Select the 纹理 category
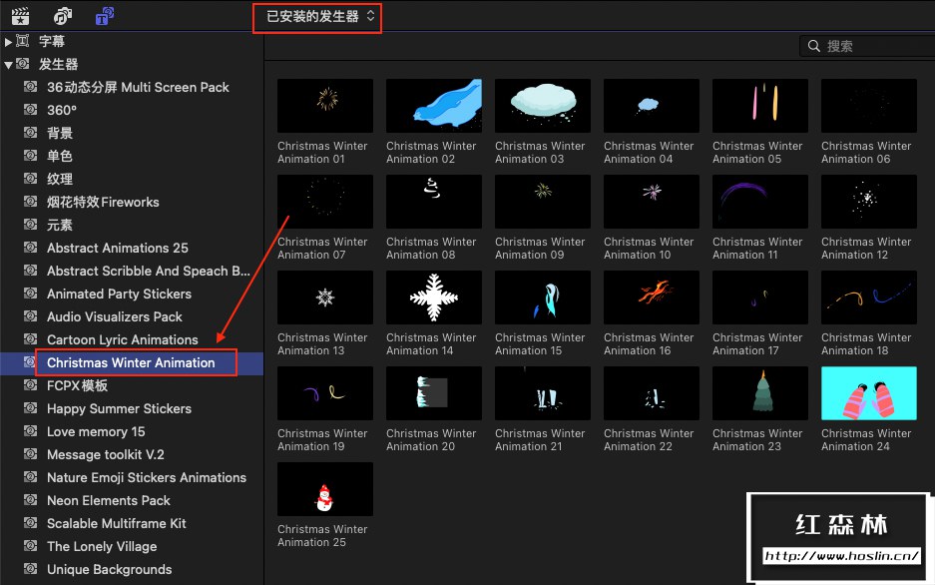 tap(60, 179)
